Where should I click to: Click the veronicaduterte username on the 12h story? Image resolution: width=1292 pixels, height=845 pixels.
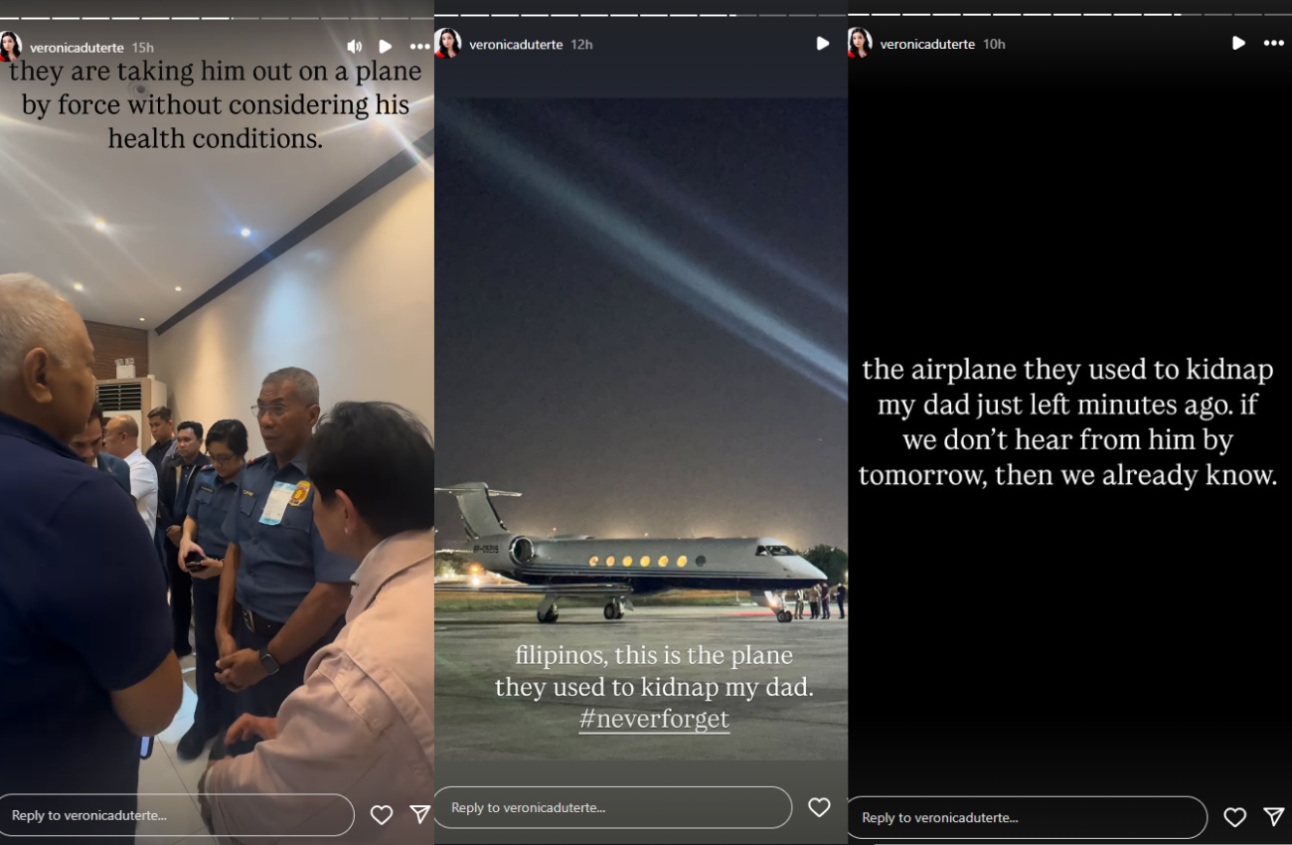point(516,45)
